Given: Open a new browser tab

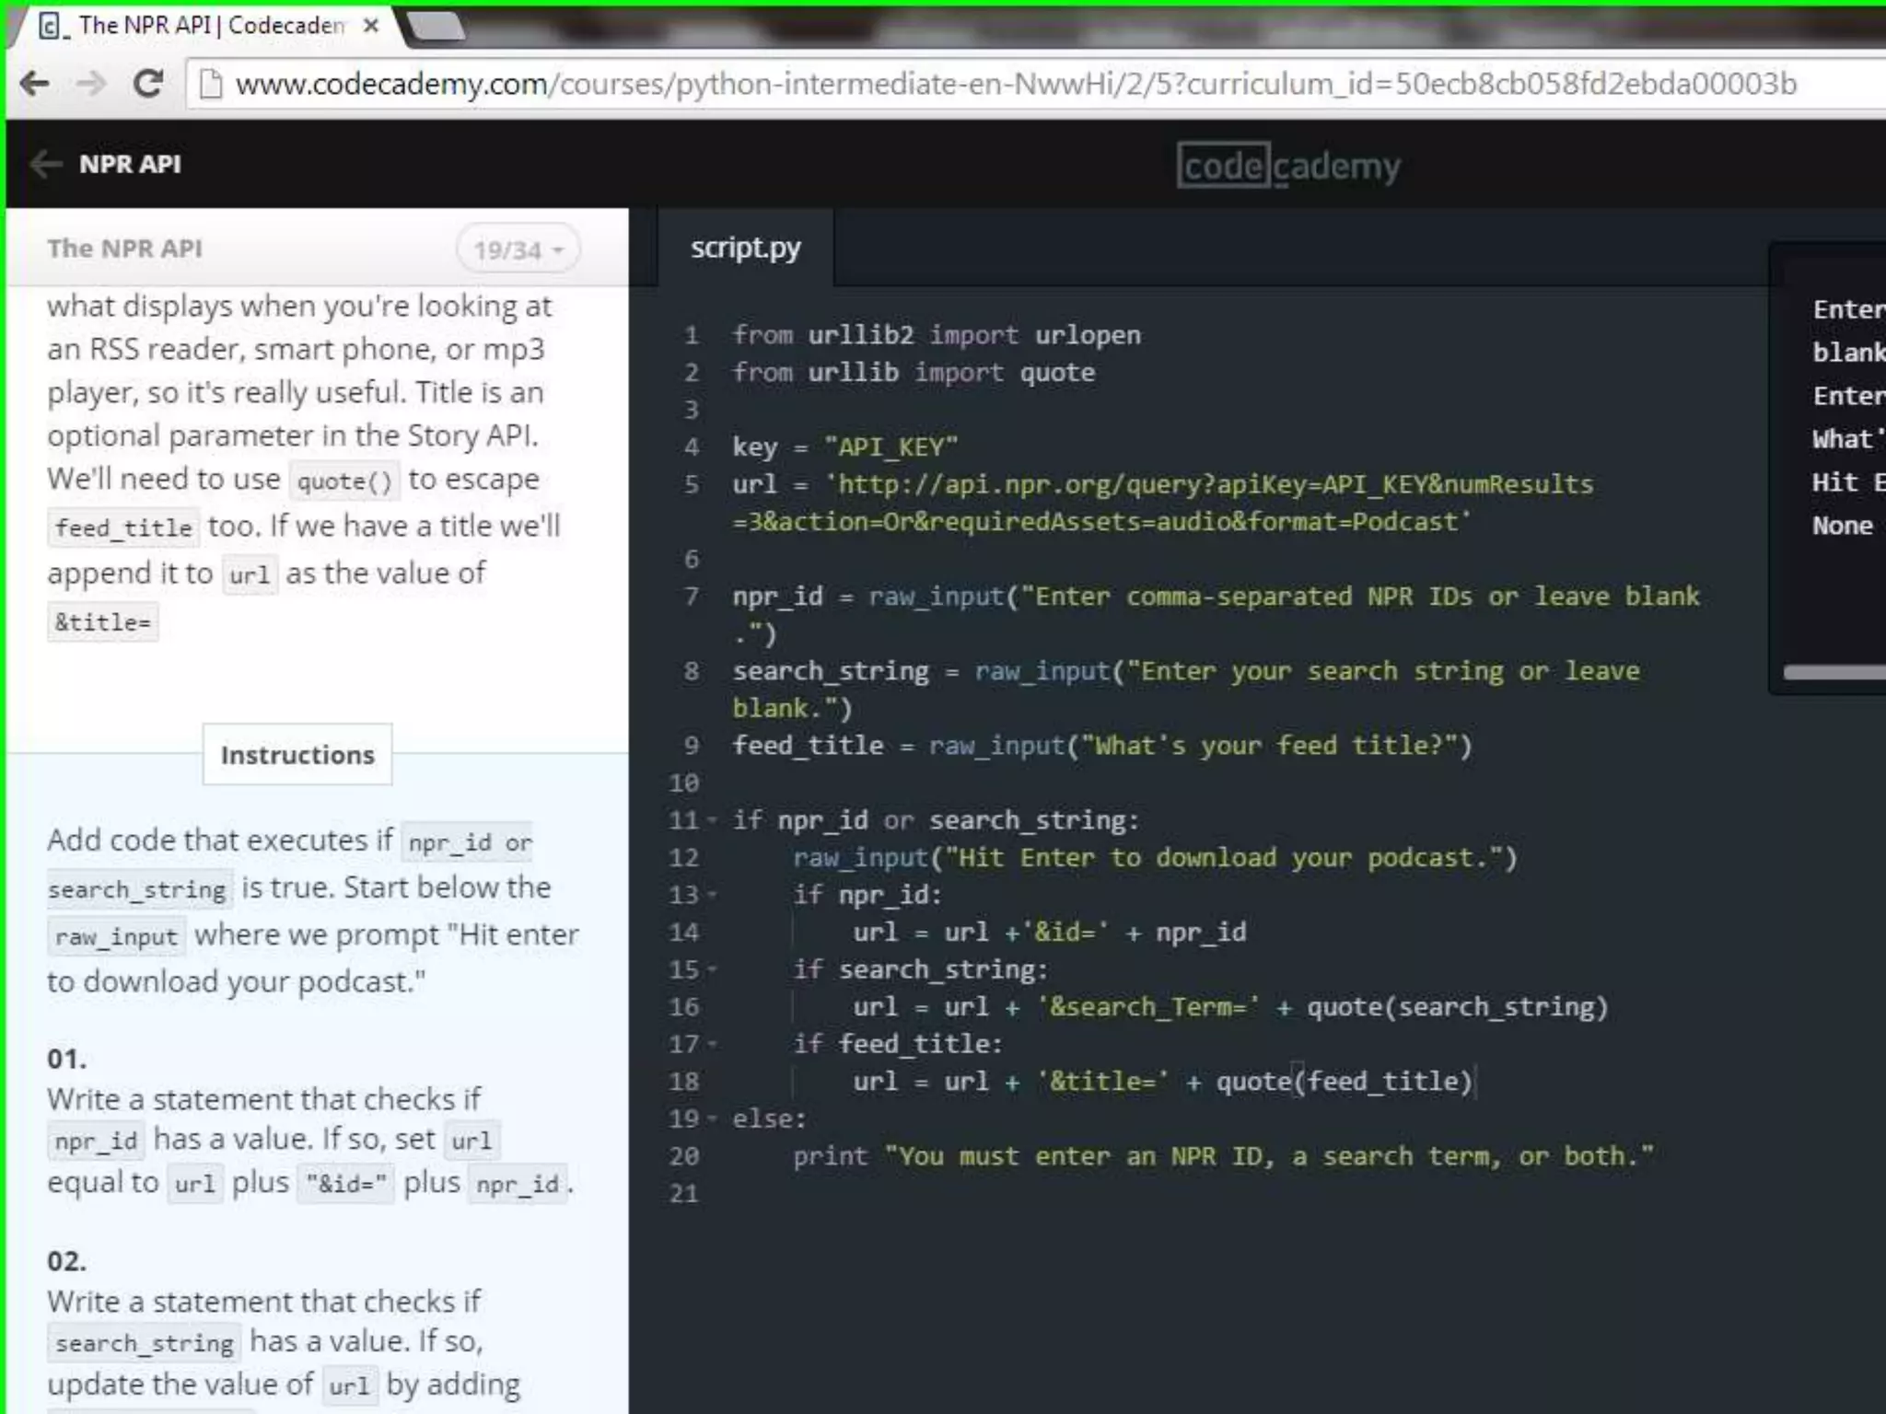Looking at the screenshot, I should [436, 26].
